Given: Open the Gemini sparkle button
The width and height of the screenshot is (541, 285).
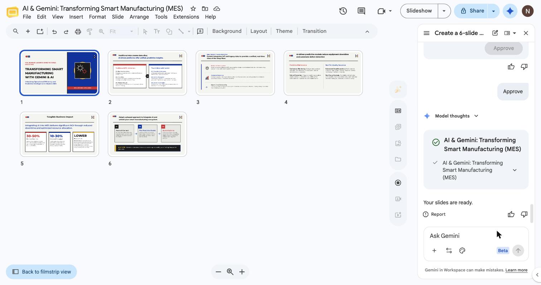Looking at the screenshot, I should [x=510, y=11].
